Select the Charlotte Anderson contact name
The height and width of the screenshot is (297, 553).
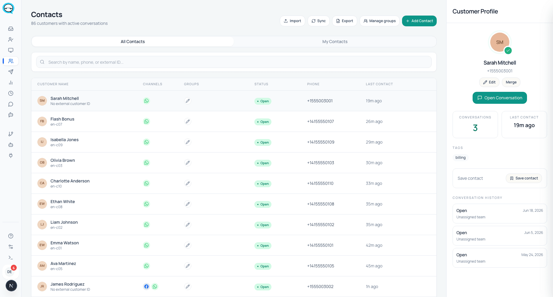tap(70, 181)
